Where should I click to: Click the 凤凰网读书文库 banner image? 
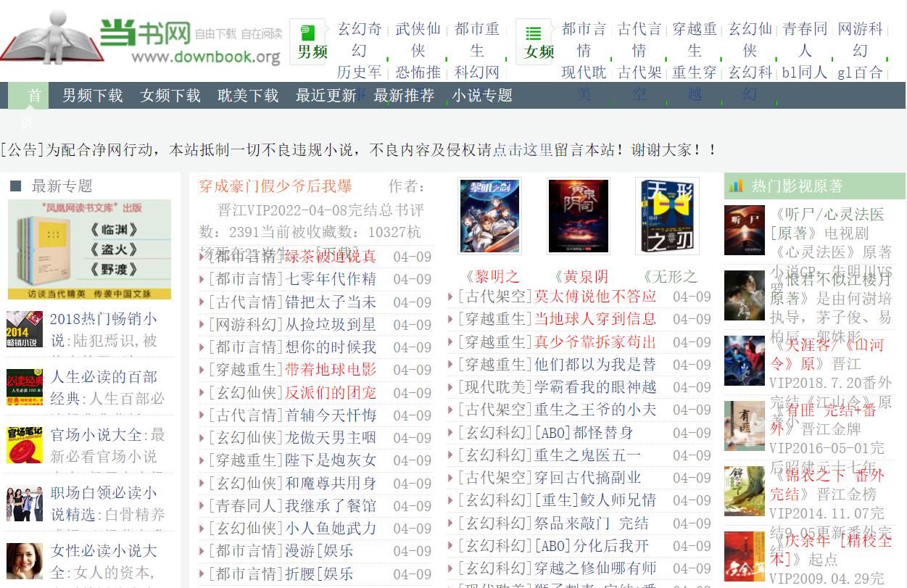(89, 249)
